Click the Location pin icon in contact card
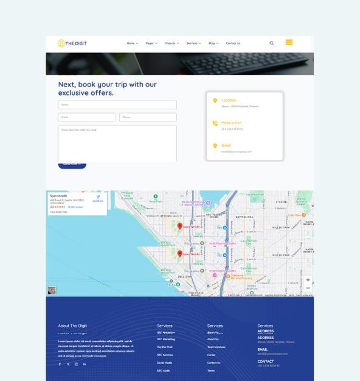 coord(215,101)
